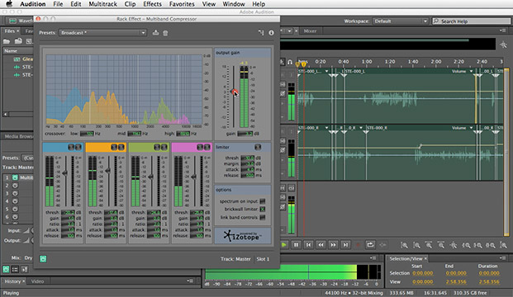Toggle power for Effects Rack slot 6
513x297 pixels.
[15, 217]
